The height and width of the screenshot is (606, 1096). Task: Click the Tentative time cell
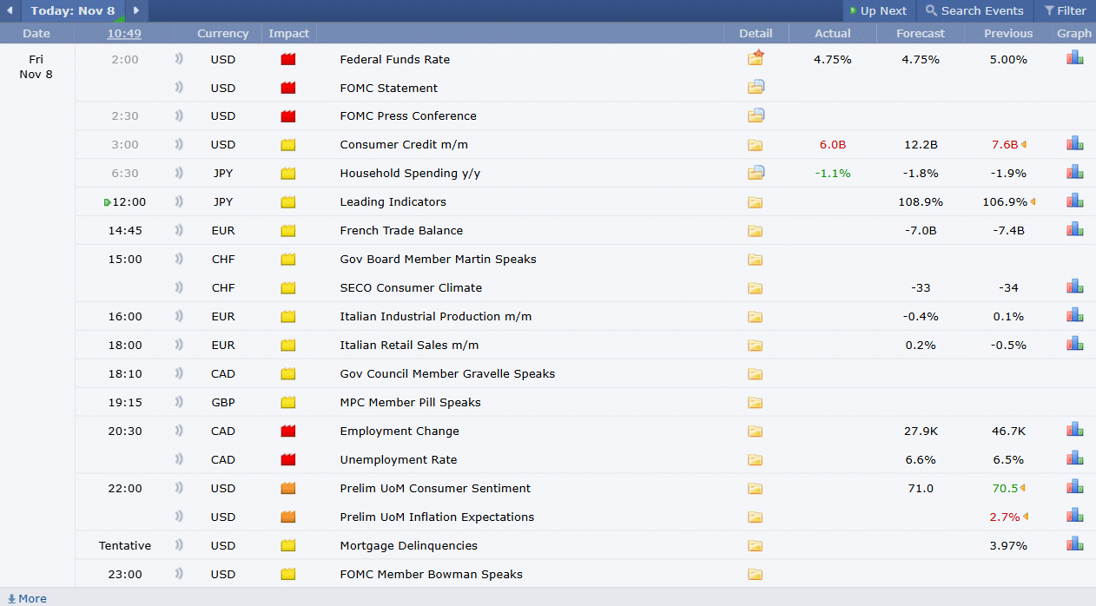tap(125, 545)
